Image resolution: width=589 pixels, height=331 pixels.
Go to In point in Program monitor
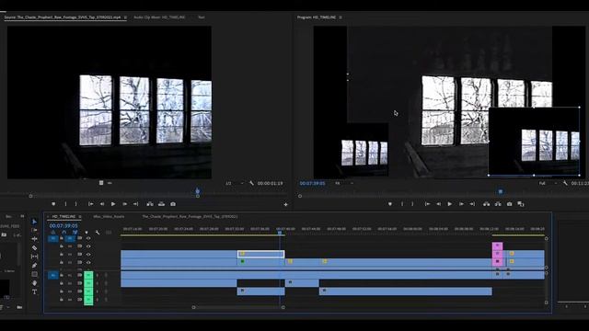click(427, 204)
